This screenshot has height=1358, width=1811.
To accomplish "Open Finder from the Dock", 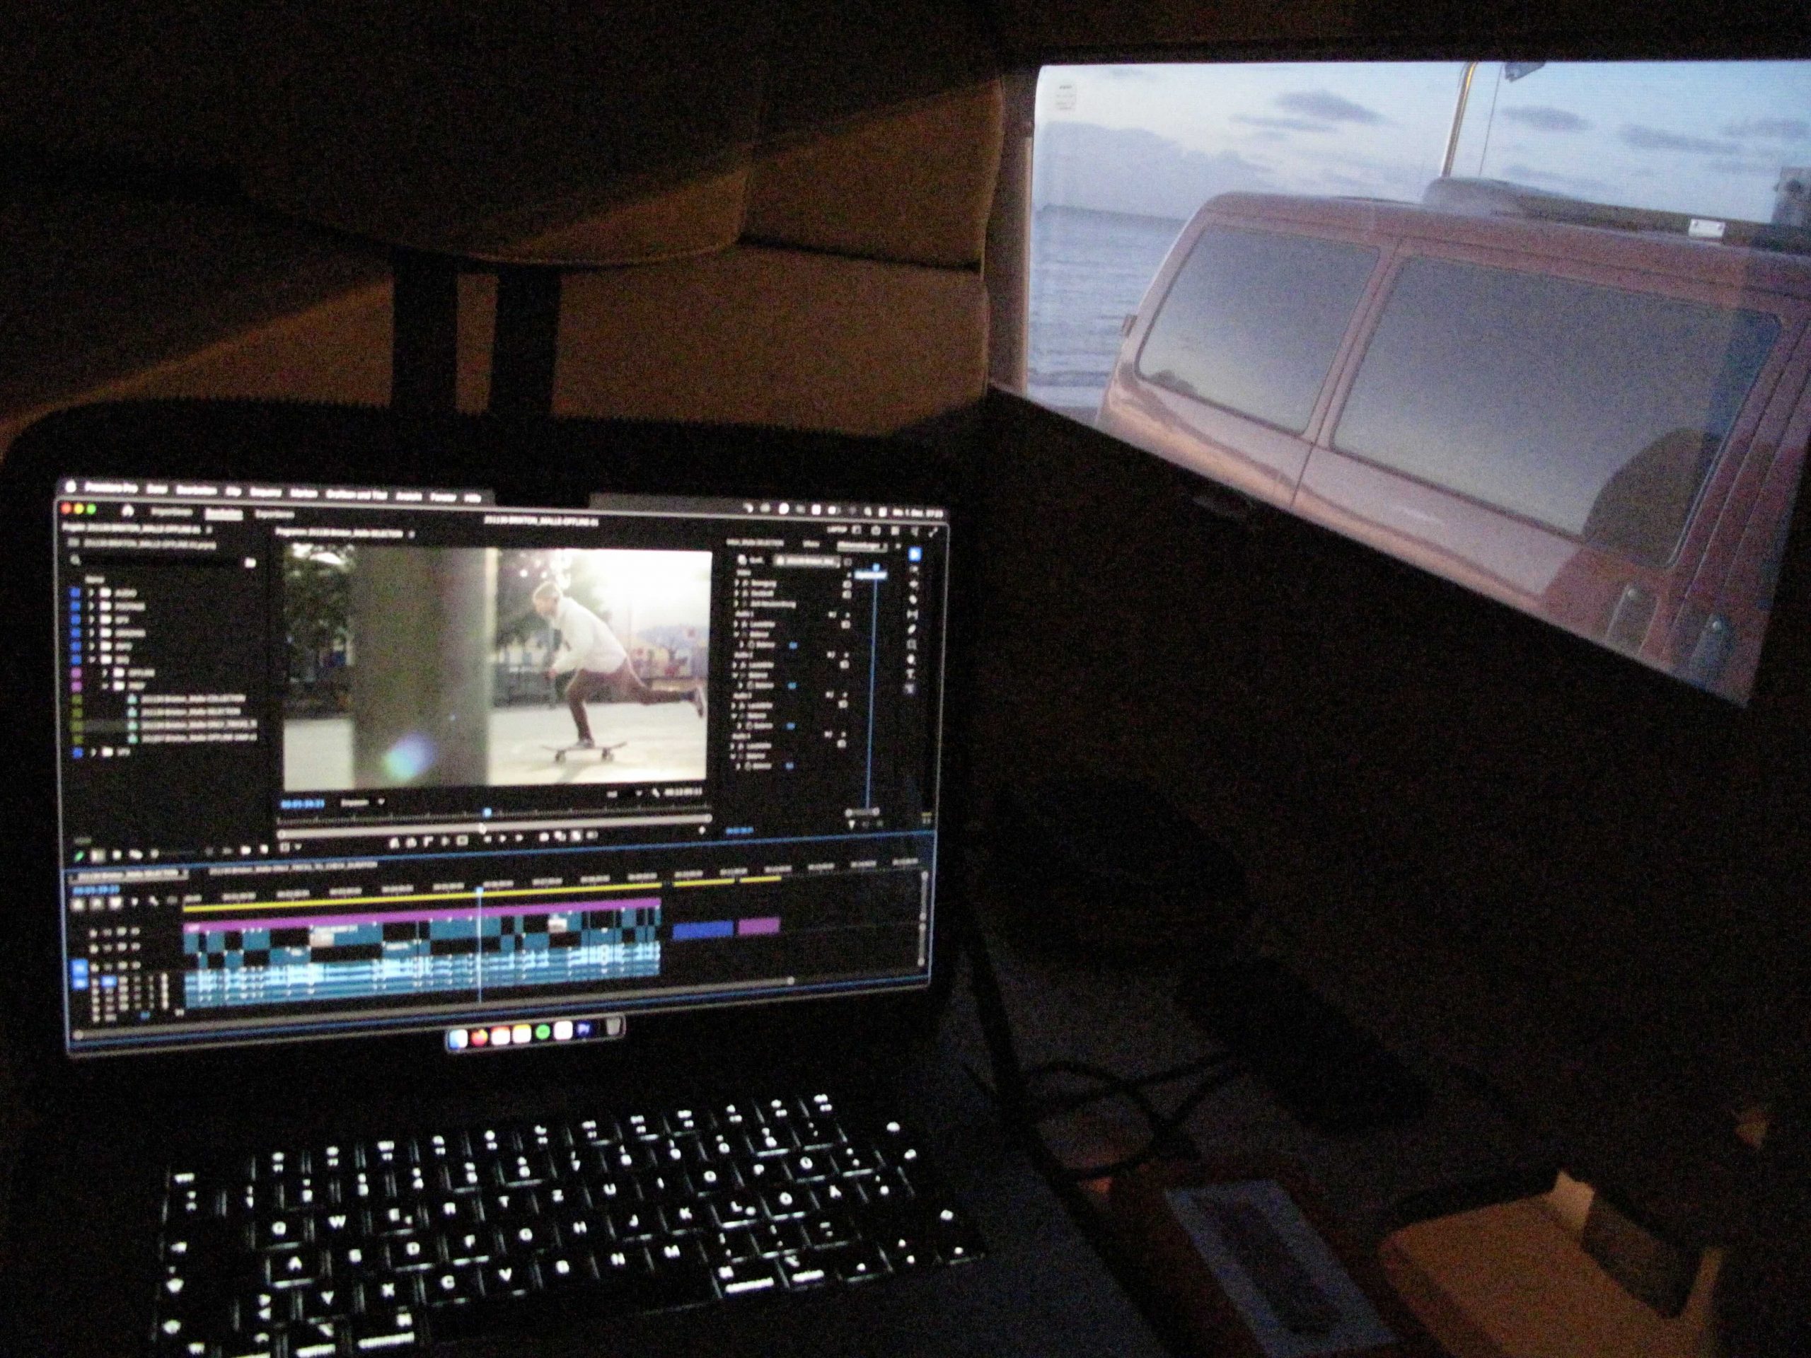I will (x=460, y=1038).
